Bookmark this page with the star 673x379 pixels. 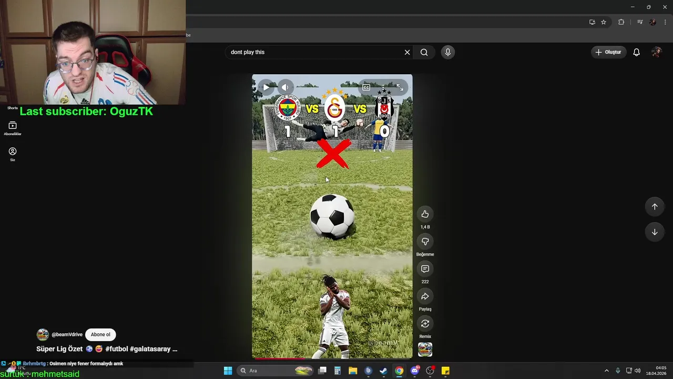pos(604,22)
